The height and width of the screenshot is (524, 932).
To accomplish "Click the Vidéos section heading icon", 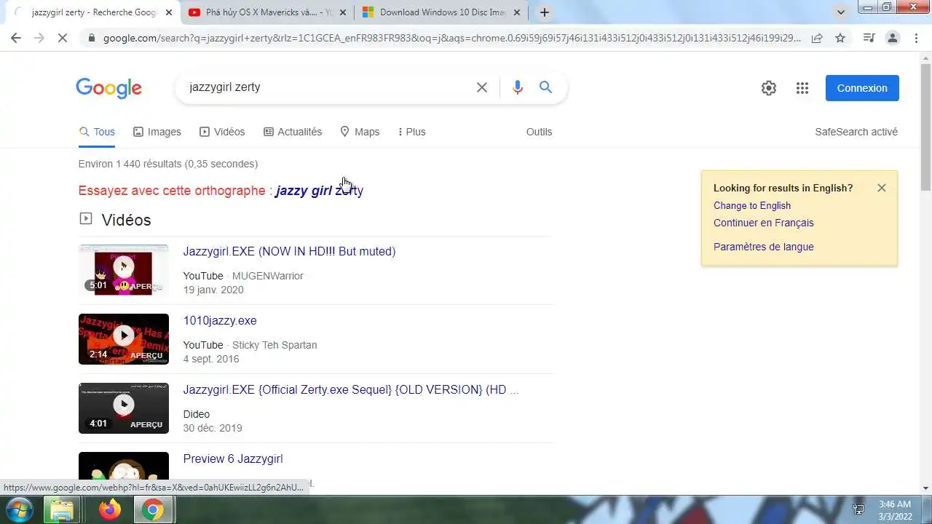I will tap(86, 218).
